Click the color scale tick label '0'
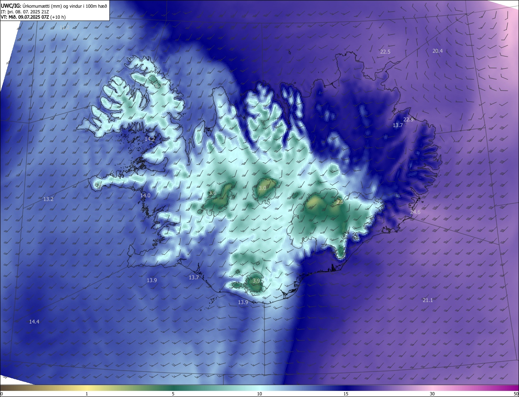Screen dimensions: 519x397 click(x=2, y=394)
